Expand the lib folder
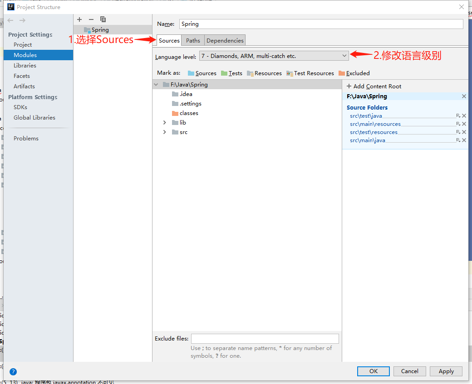The width and height of the screenshot is (472, 384). point(165,123)
